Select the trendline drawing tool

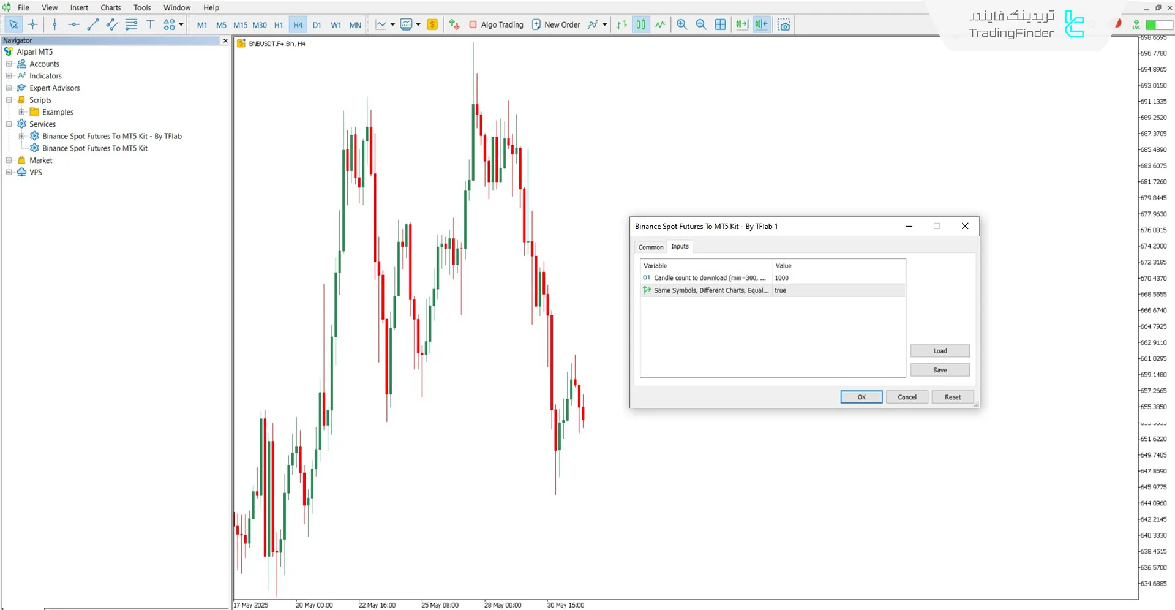[92, 24]
